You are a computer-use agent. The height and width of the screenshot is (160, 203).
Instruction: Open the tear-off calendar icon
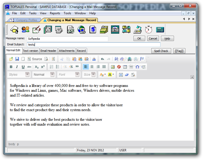tap(59, 30)
